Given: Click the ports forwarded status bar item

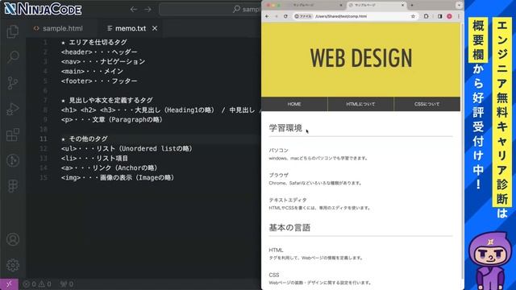Looking at the screenshot, I should coord(67,284).
